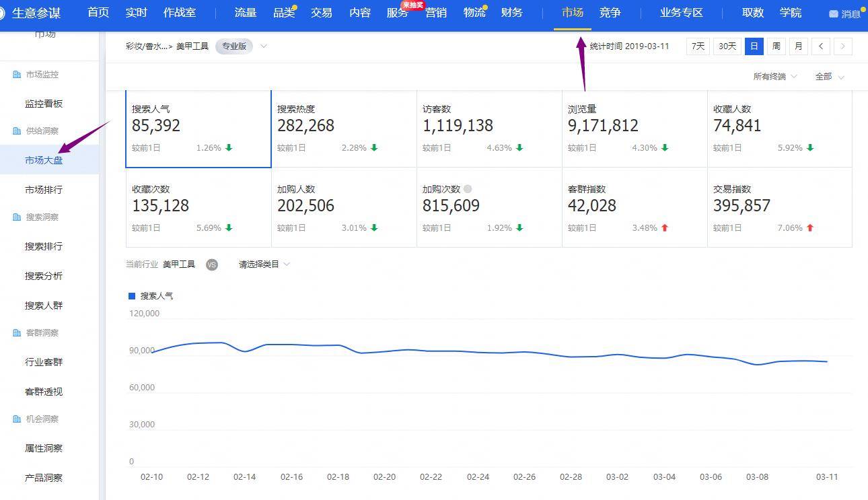Open the 营销 top menu
Viewport: 868px width, 500px height.
coord(436,13)
